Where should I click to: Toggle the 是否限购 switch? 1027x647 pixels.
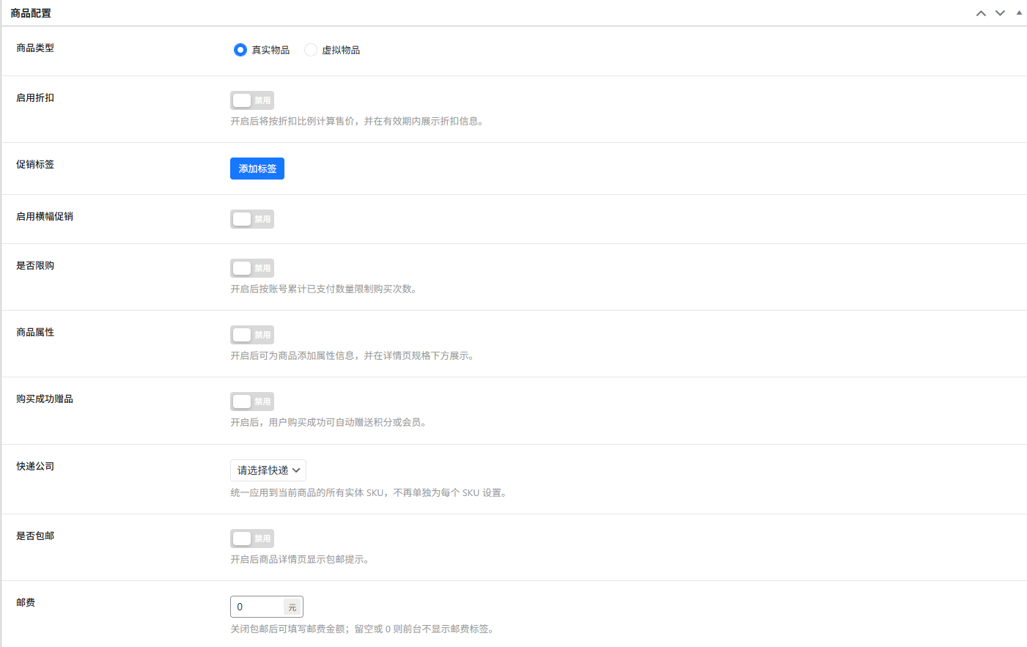pyautogui.click(x=251, y=268)
